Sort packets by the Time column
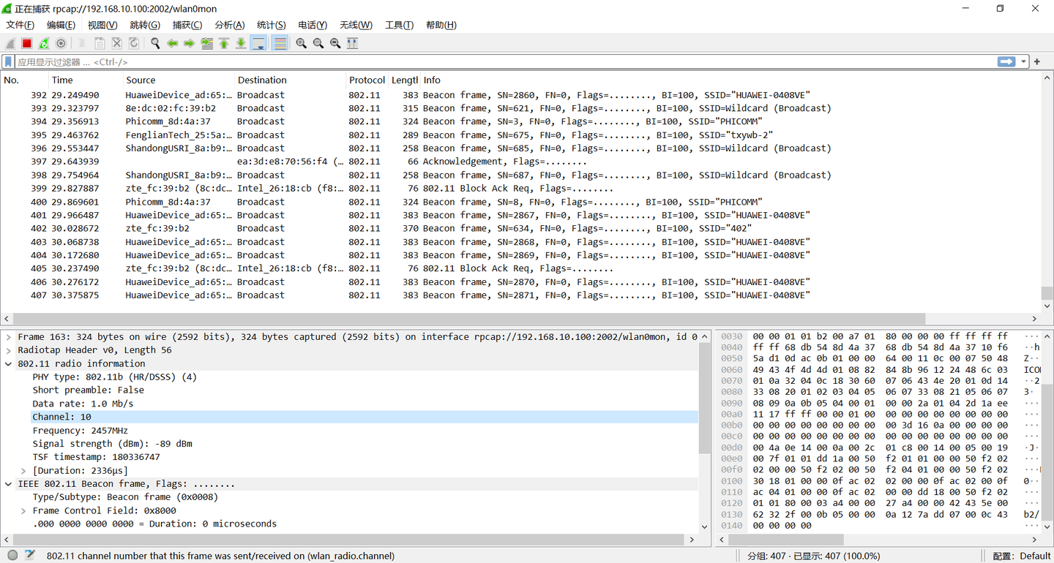Image resolution: width=1054 pixels, height=563 pixels. pyautogui.click(x=86, y=80)
